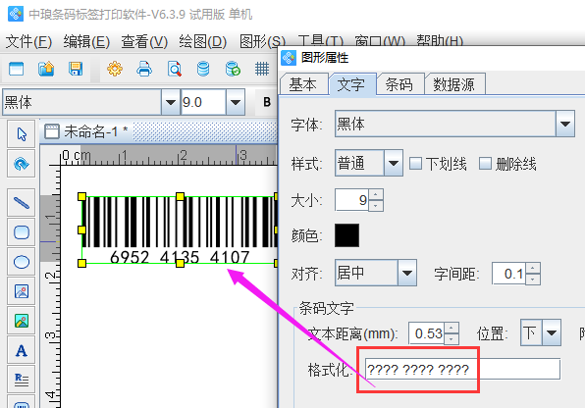This screenshot has height=408, width=585.
Task: Increase the 字间距 spacing stepper
Action: pyautogui.click(x=533, y=268)
